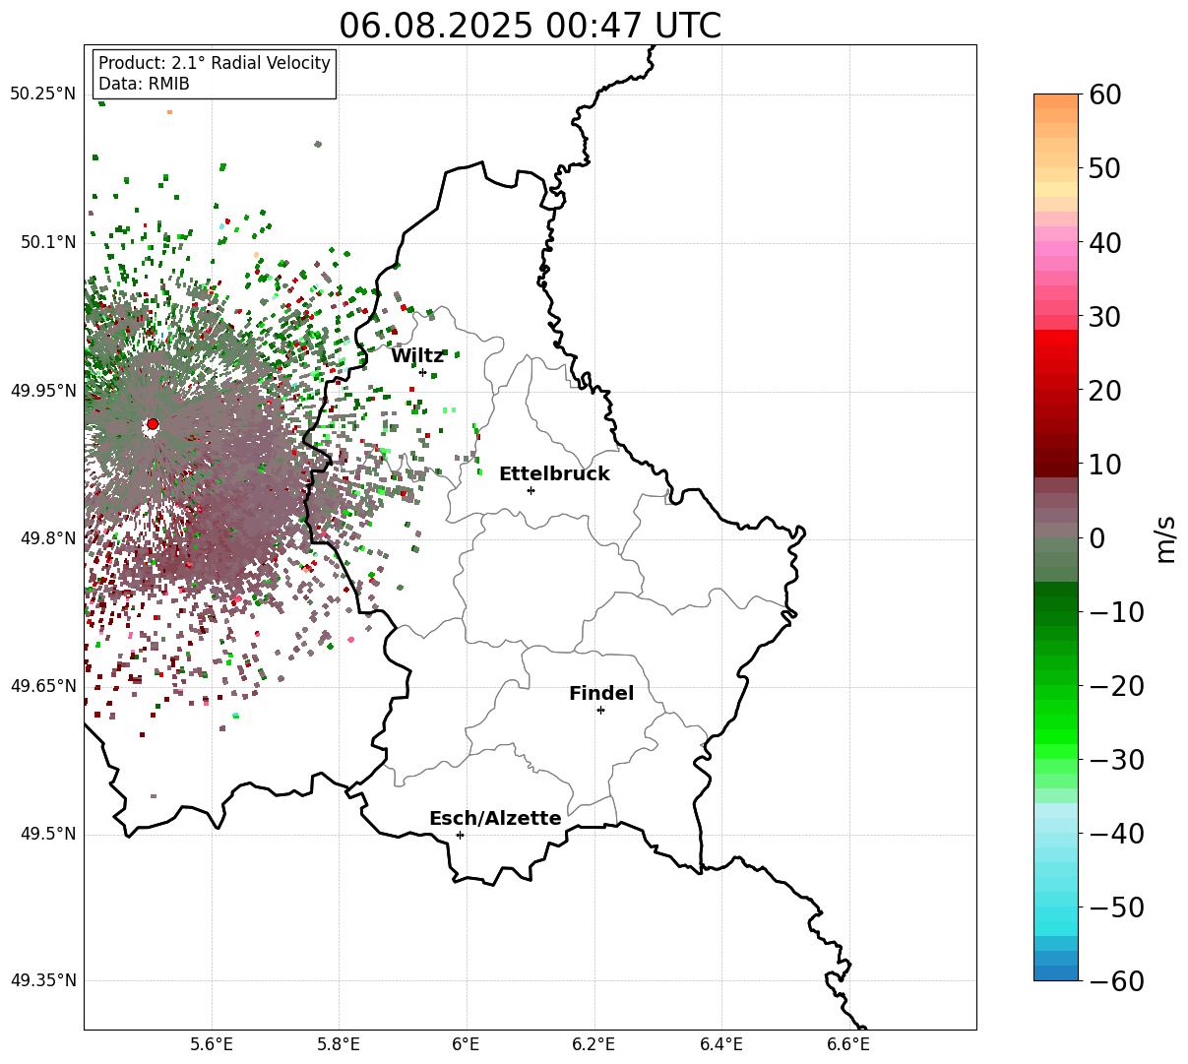Viewport: 1188px width, 1064px height.
Task: Click the colorbar tick label 20
Action: [x=1104, y=391]
